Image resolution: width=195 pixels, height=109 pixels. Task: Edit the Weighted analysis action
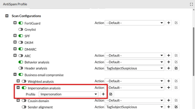point(176,81)
